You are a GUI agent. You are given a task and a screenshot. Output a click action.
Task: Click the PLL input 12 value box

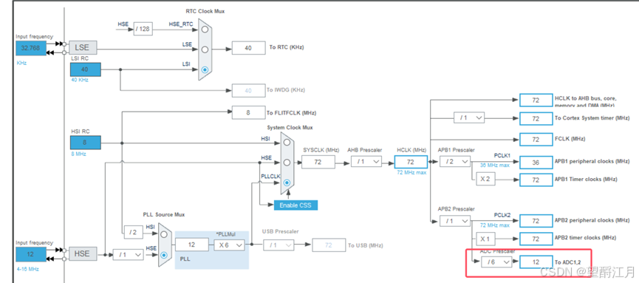click(x=192, y=245)
